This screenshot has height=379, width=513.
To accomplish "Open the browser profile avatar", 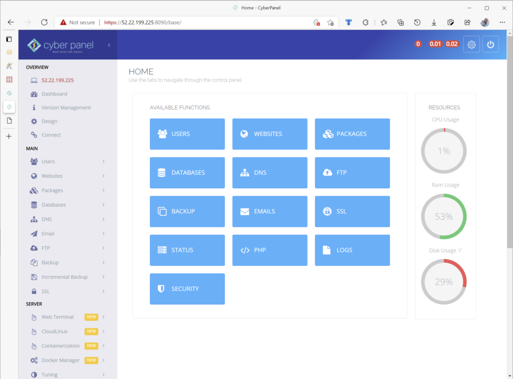I will (x=485, y=23).
